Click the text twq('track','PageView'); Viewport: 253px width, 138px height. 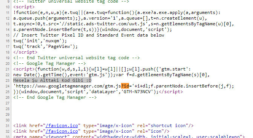[45, 46]
